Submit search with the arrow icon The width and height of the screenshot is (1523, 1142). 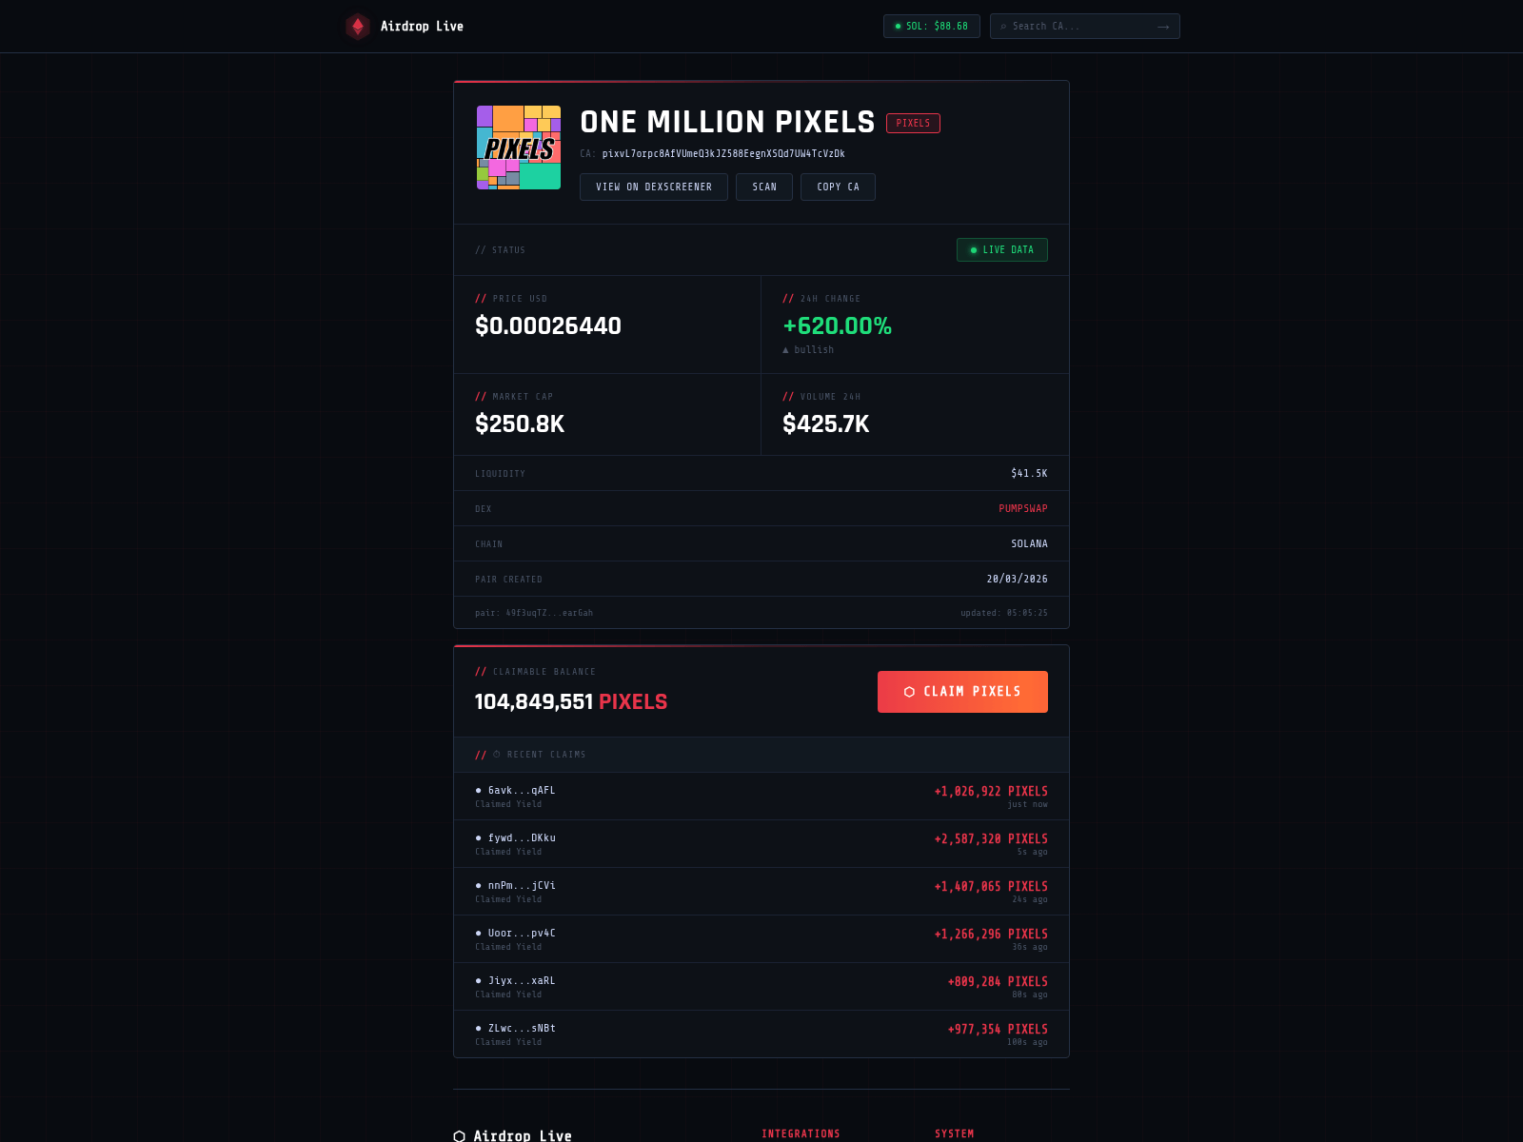[1163, 27]
